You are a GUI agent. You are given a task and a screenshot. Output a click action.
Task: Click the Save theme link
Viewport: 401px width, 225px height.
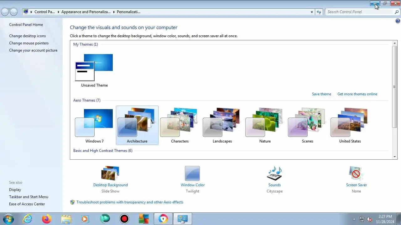[x=321, y=94]
